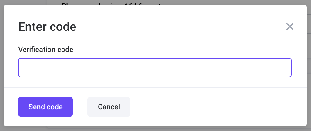Click the Send code label

coord(45,107)
